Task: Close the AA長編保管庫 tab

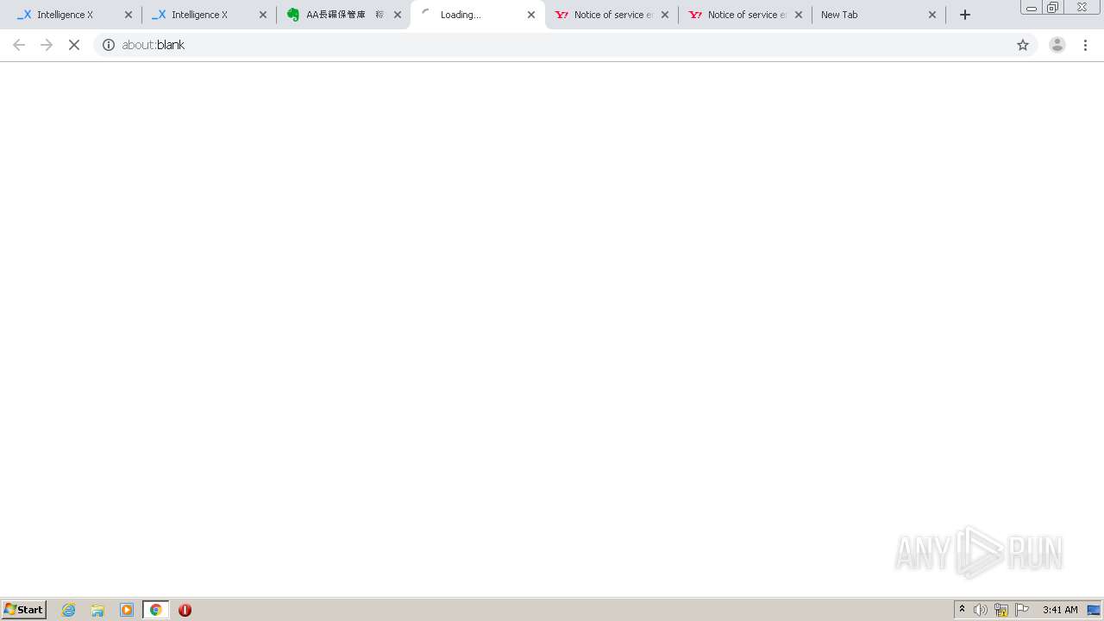Action: [398, 15]
